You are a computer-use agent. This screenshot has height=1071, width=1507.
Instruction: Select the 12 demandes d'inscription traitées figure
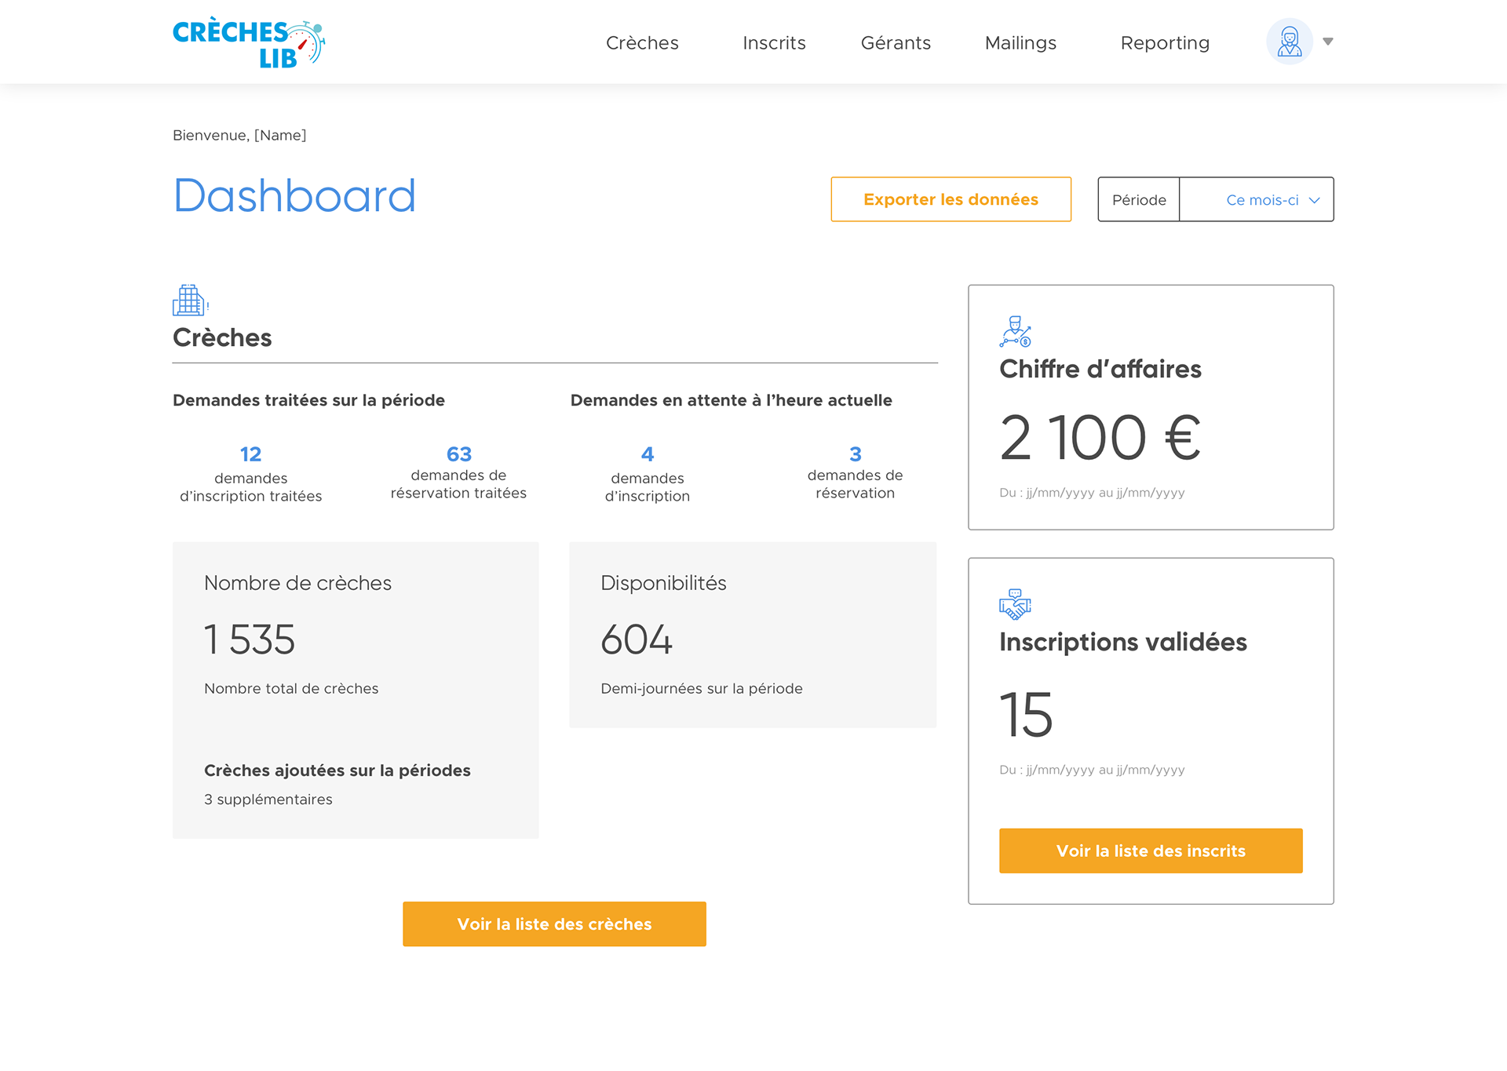[250, 454]
